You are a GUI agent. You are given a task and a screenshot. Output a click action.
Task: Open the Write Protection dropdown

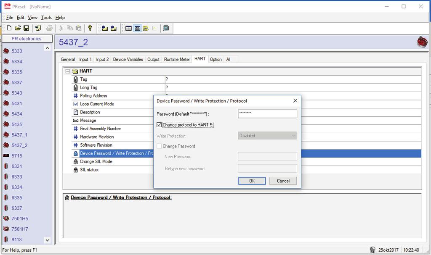click(x=267, y=136)
